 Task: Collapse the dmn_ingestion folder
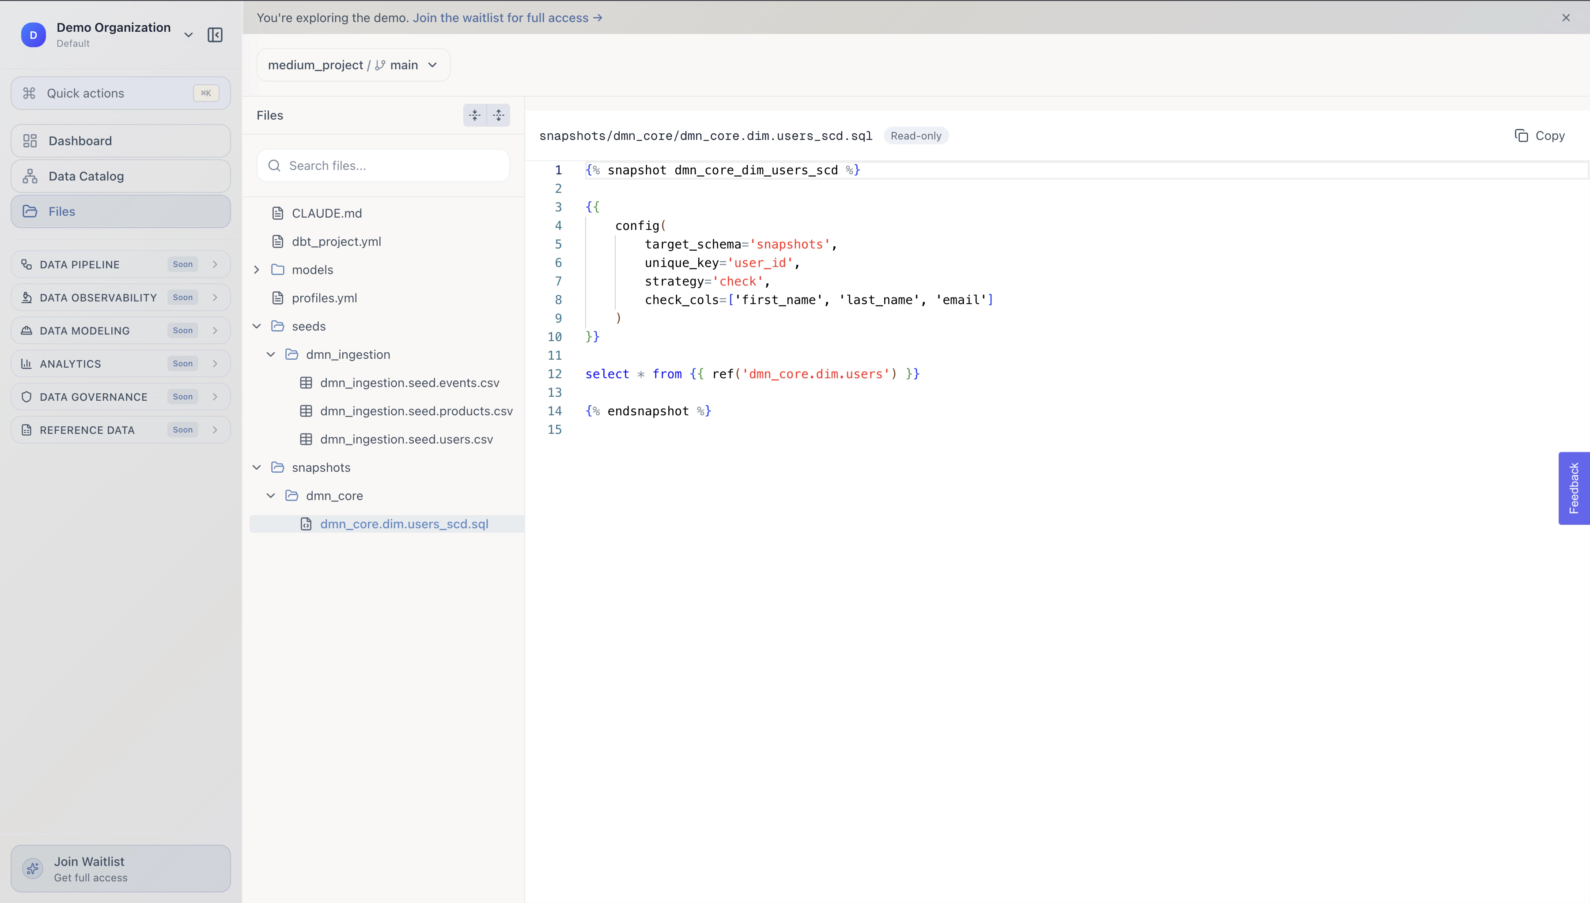(x=271, y=355)
